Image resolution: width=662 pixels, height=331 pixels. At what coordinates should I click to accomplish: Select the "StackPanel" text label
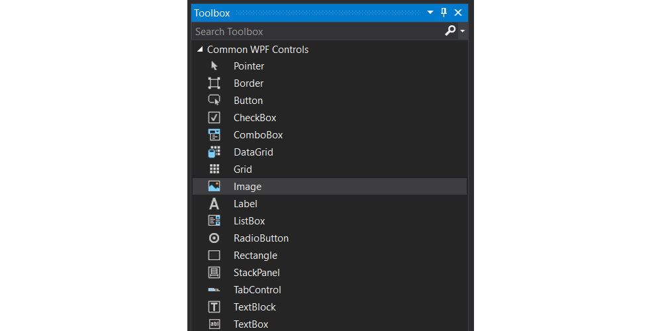click(x=257, y=273)
